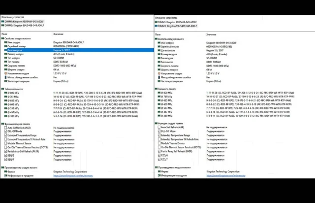Select DIMM1 Kingston entry in right panel
This screenshot has height=203, width=315.
[177, 22]
